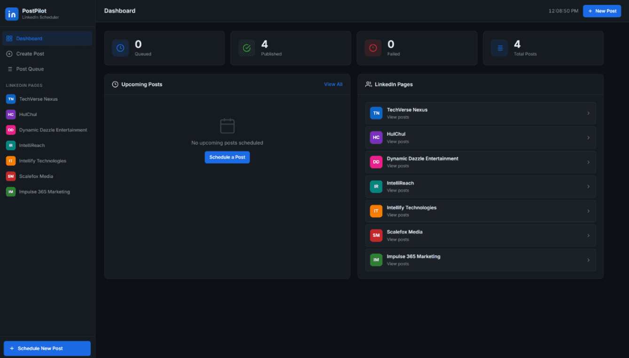Click the Total Posts label
This screenshot has width=629, height=358.
[x=525, y=54]
